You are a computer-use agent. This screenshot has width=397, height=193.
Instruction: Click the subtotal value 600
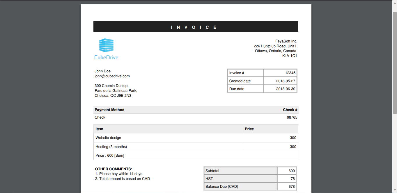pos(287,171)
